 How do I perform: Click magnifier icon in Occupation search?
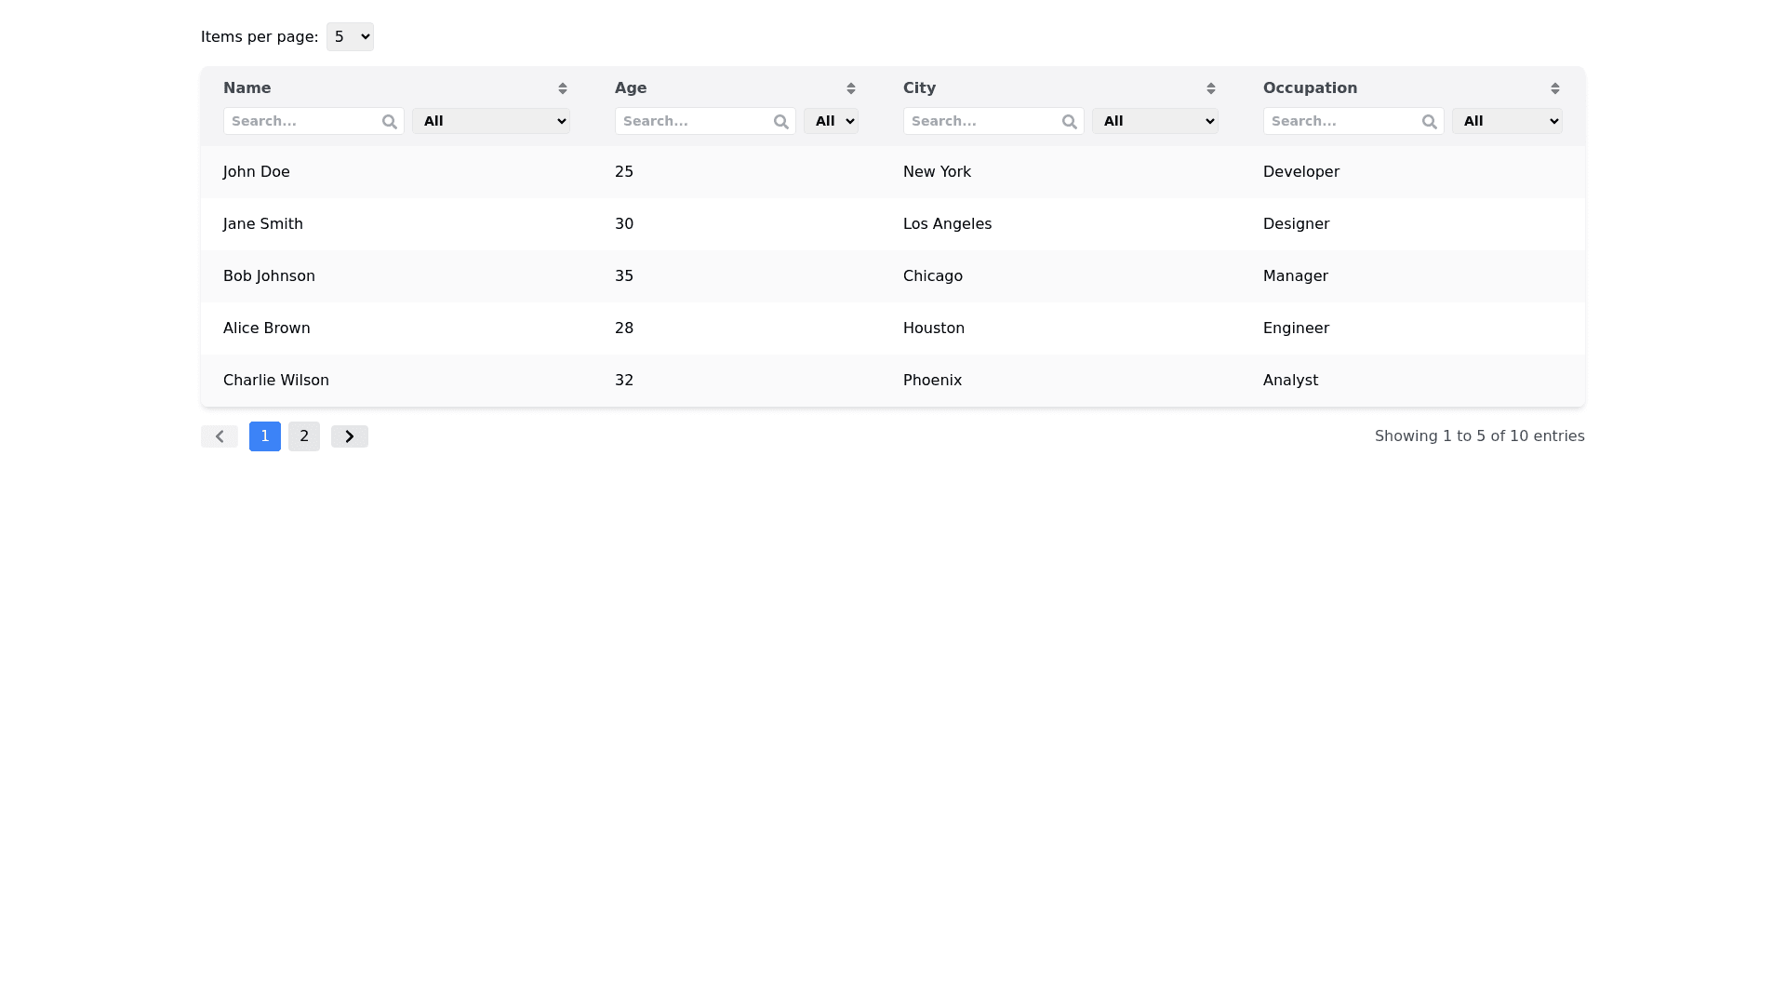(1429, 122)
